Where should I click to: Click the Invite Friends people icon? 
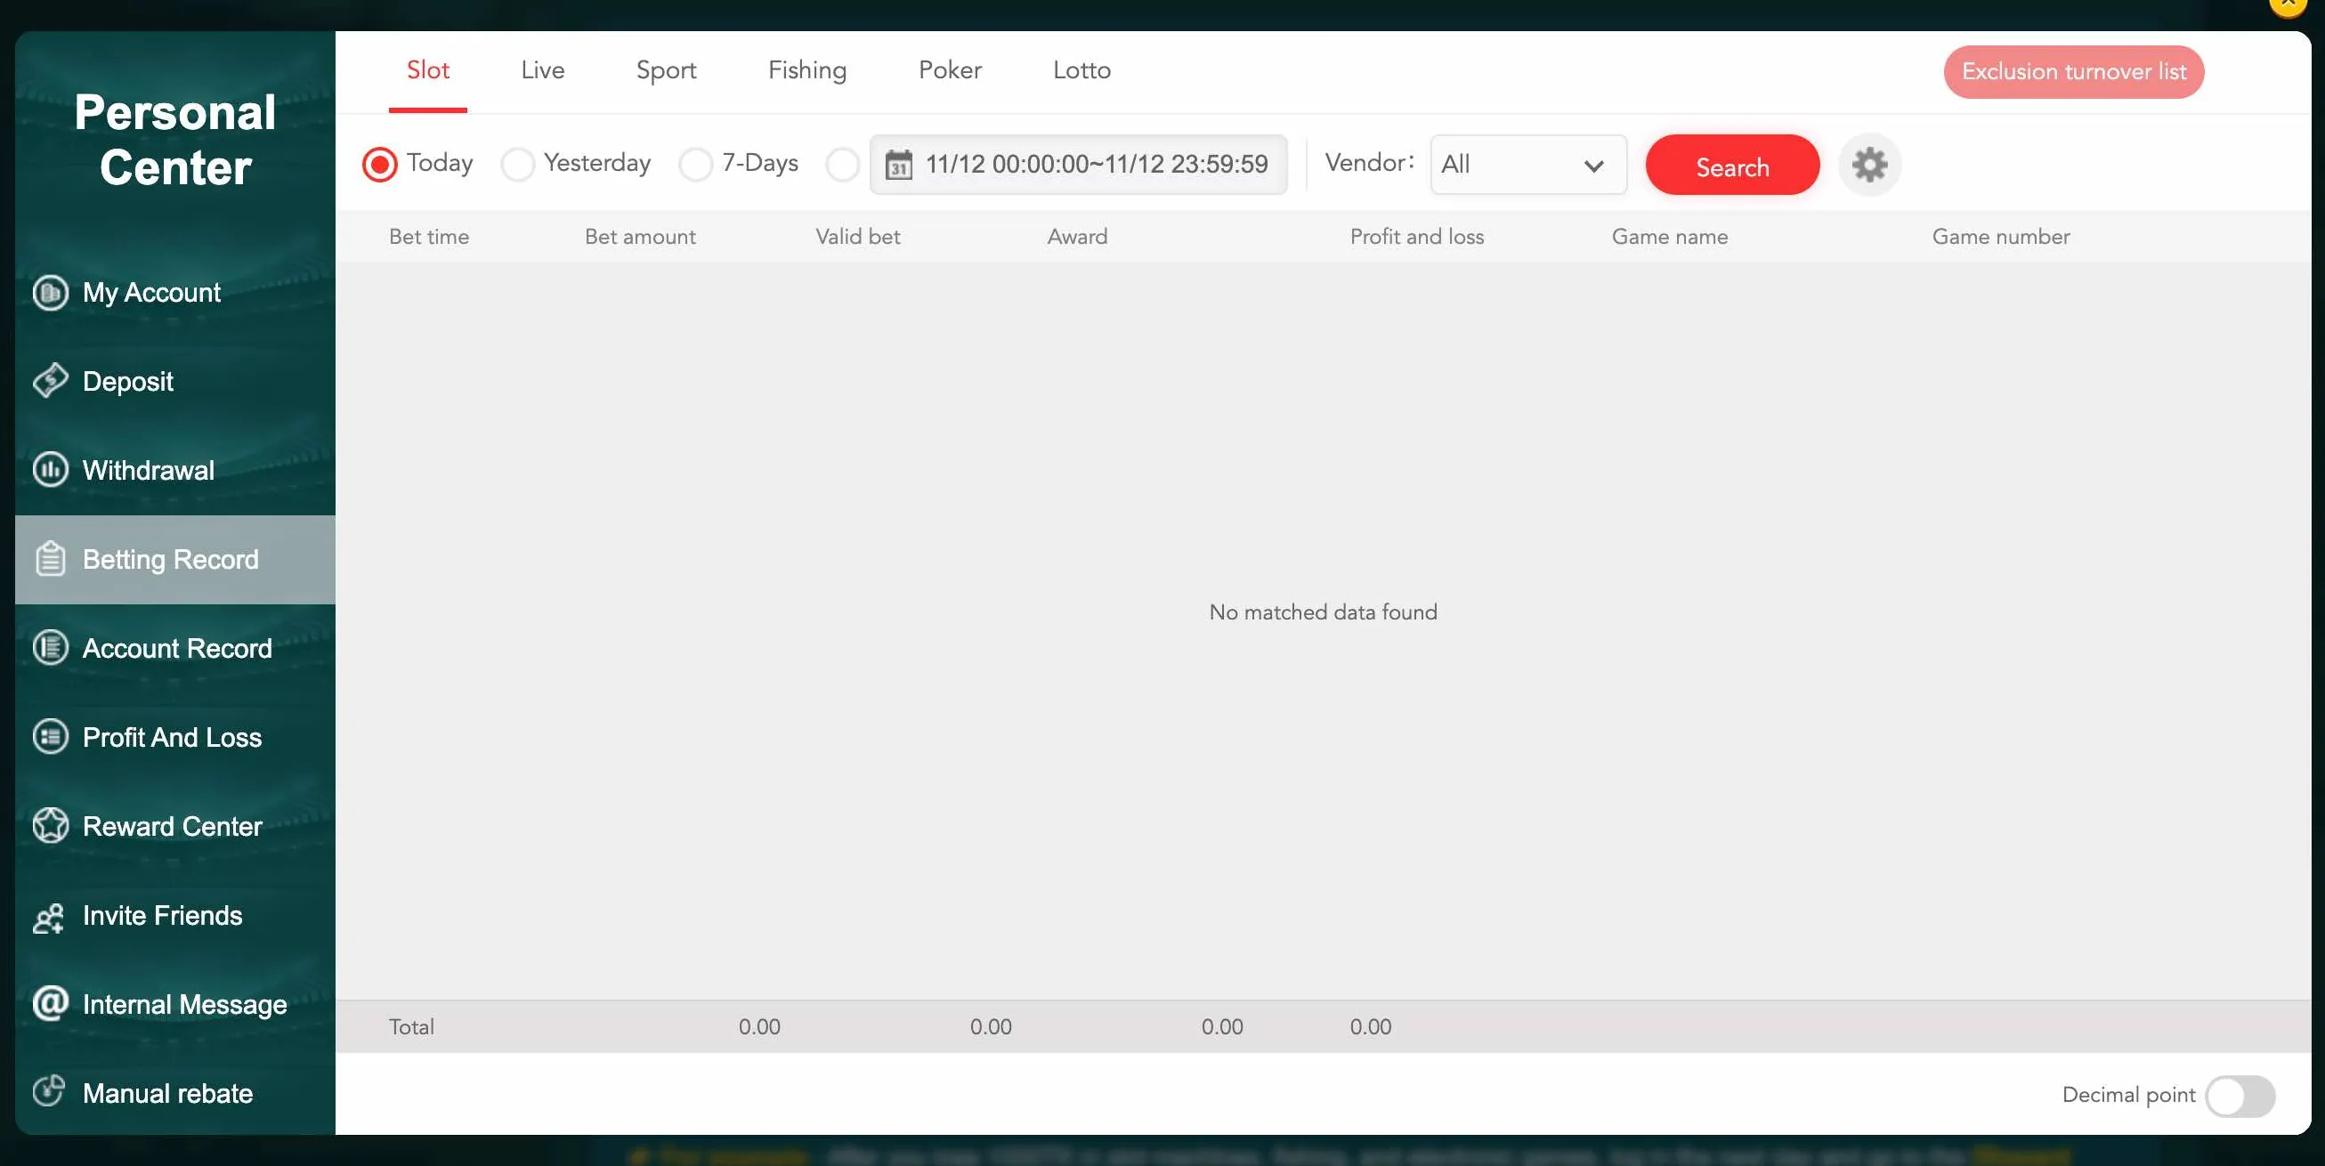point(49,919)
